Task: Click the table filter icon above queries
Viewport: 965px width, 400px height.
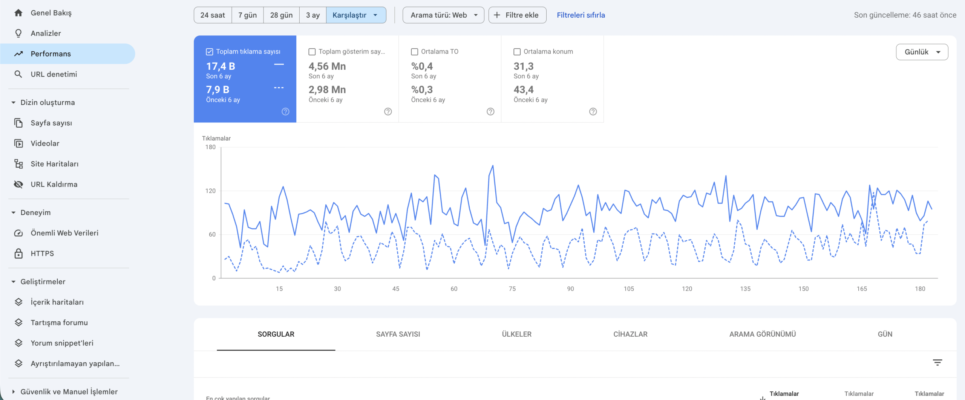Action: (x=937, y=362)
